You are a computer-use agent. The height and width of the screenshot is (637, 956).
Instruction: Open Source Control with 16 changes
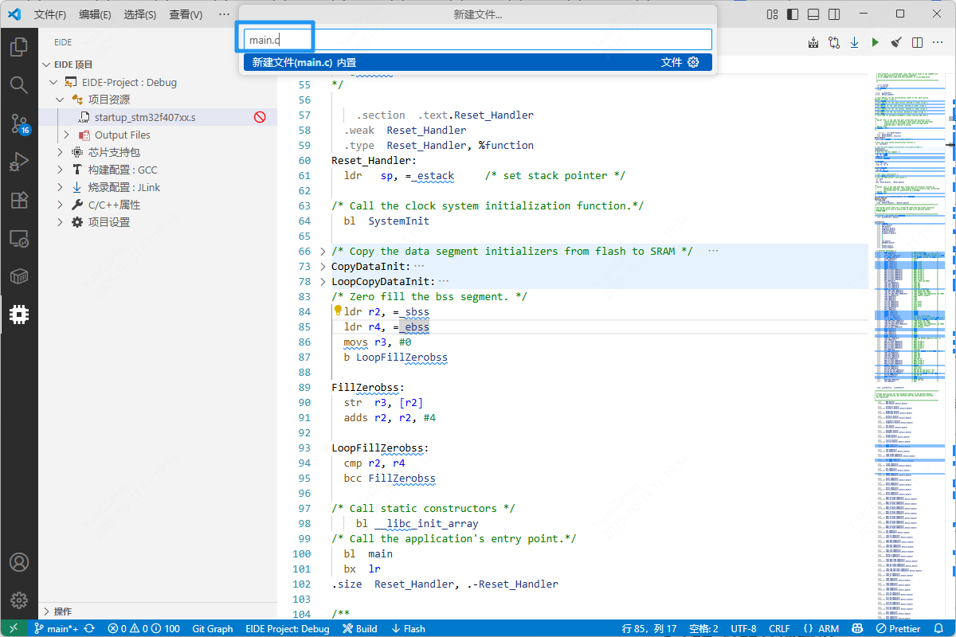click(19, 123)
